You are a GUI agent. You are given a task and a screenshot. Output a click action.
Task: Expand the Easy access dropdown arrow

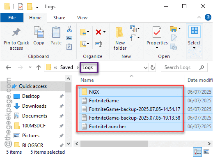(139, 37)
